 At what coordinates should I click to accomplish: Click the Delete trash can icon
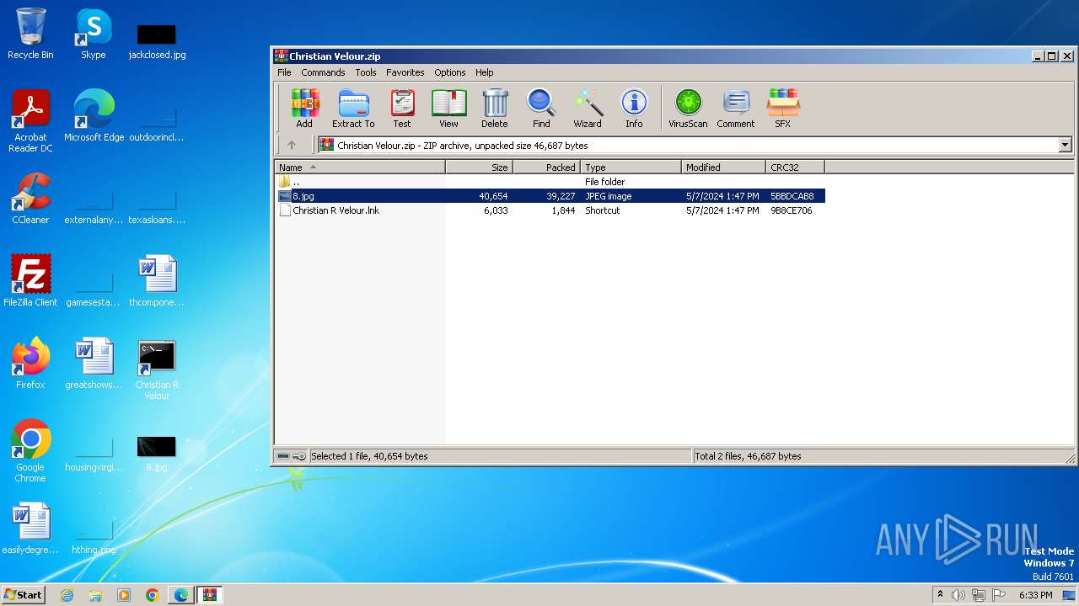495,108
